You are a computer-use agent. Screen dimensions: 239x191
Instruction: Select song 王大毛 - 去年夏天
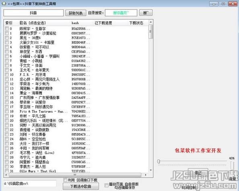pos(35,70)
